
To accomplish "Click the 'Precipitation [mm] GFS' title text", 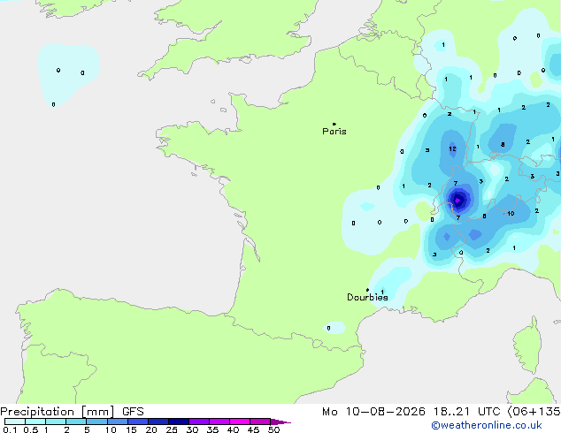I will click(72, 412).
